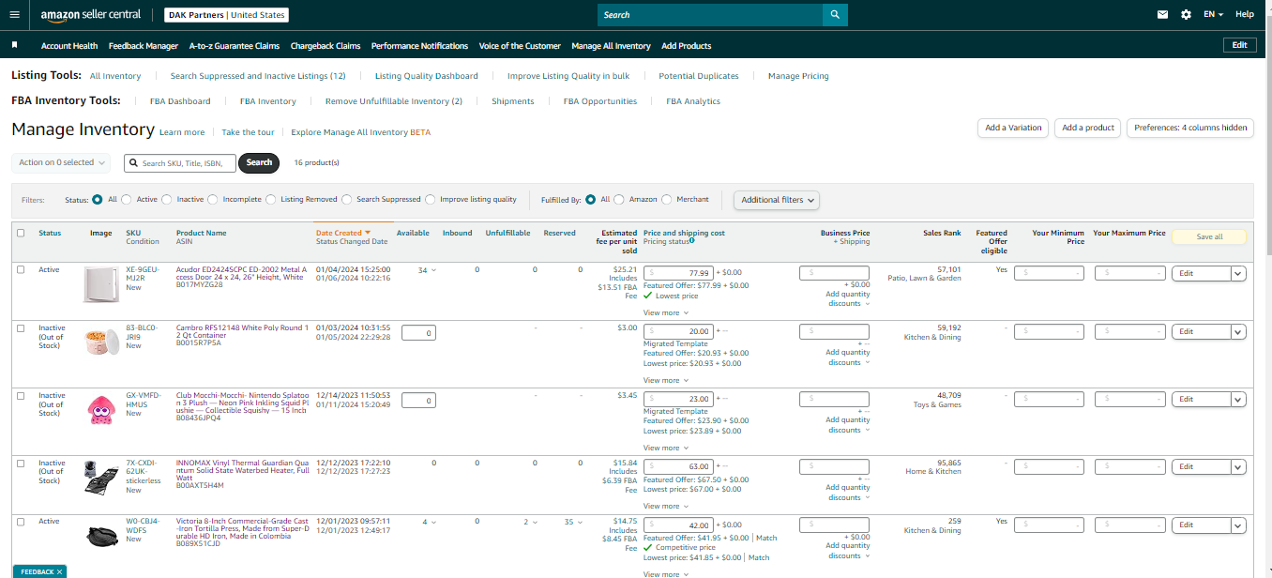Image resolution: width=1272 pixels, height=578 pixels.
Task: Click Edit button for INNOMAX row
Action: pyautogui.click(x=1201, y=466)
